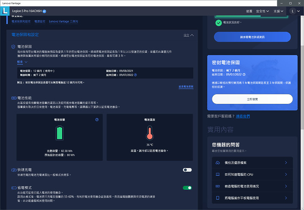
Task: Click the shield icon beside 電池保固 heading
Action: pyautogui.click(x=13, y=47)
